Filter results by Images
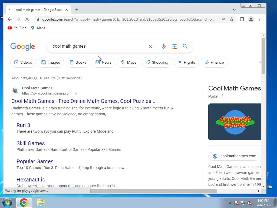 tap(51, 62)
